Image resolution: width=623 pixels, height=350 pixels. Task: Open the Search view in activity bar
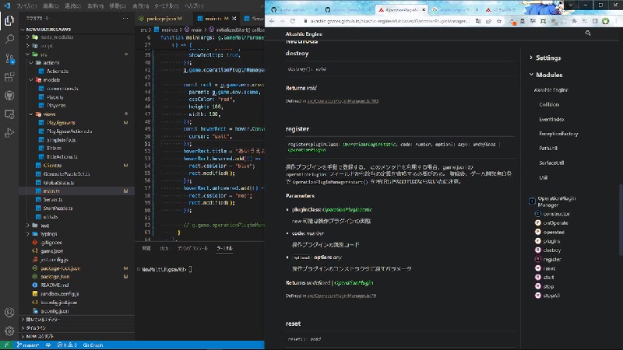pyautogui.click(x=9, y=38)
